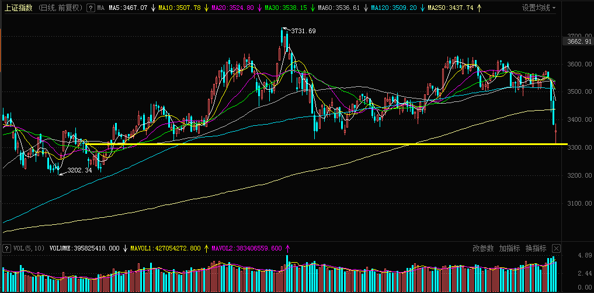Select the yellow MA10 value label

point(179,8)
